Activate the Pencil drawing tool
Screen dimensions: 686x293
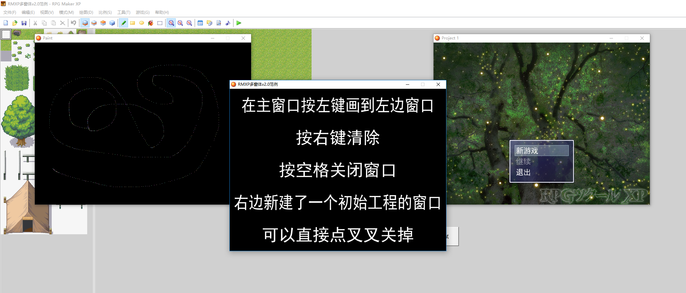123,23
